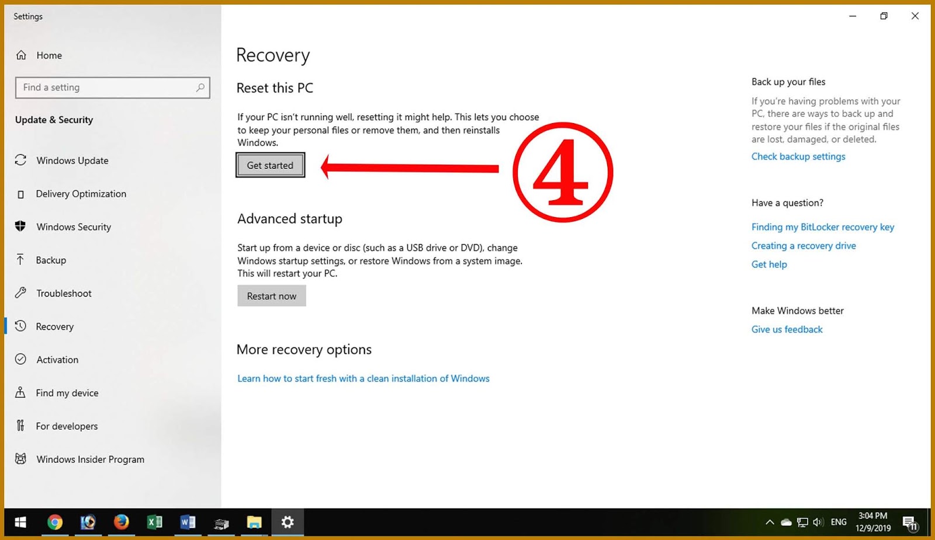935x540 pixels.
Task: Select Windows Insider Program in sidebar
Action: (91, 459)
